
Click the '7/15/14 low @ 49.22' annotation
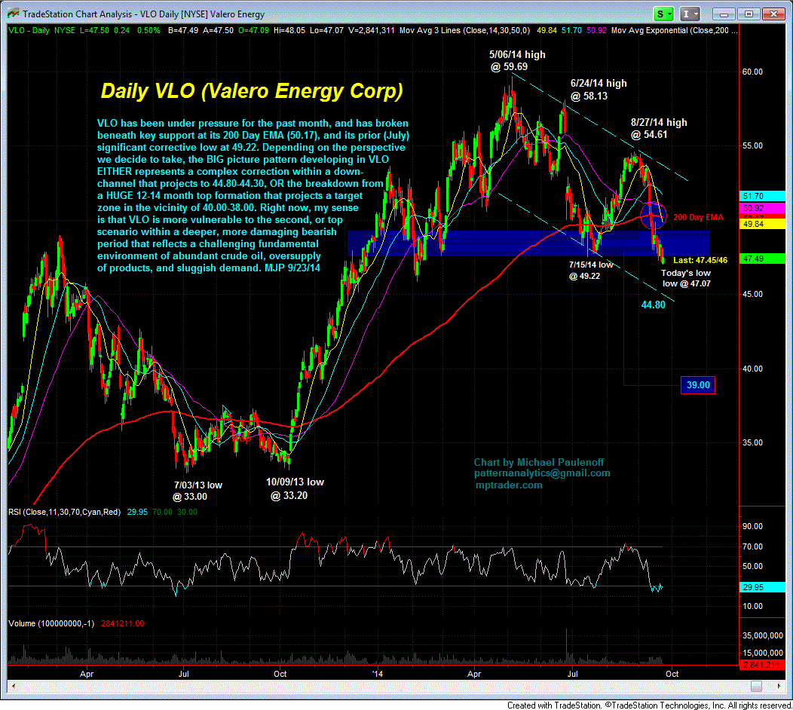591,271
